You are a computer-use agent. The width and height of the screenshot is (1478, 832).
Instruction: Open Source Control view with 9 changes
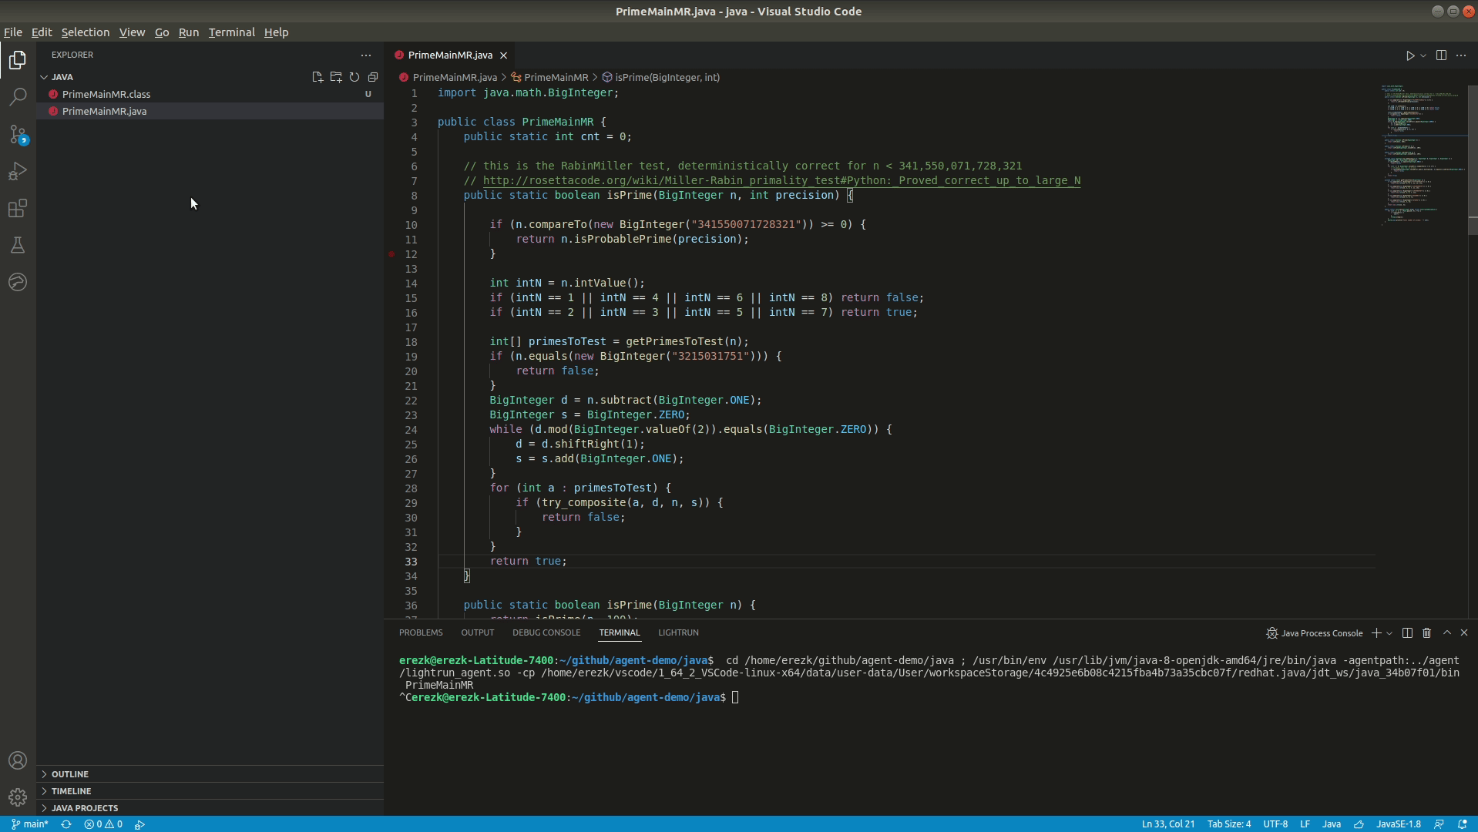coord(18,134)
